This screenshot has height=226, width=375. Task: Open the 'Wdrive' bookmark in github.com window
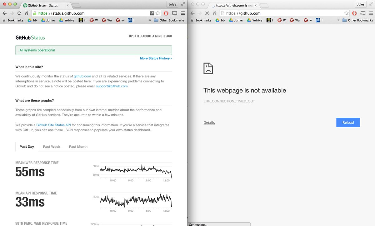coord(255,20)
